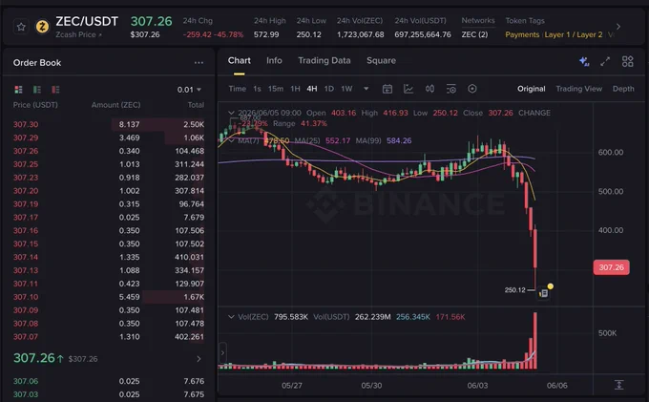Open the chart display settings icon
649x402 pixels.
pos(450,89)
